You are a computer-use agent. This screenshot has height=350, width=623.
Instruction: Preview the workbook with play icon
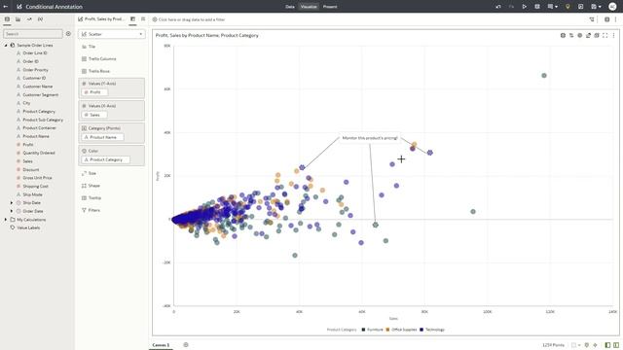point(525,7)
